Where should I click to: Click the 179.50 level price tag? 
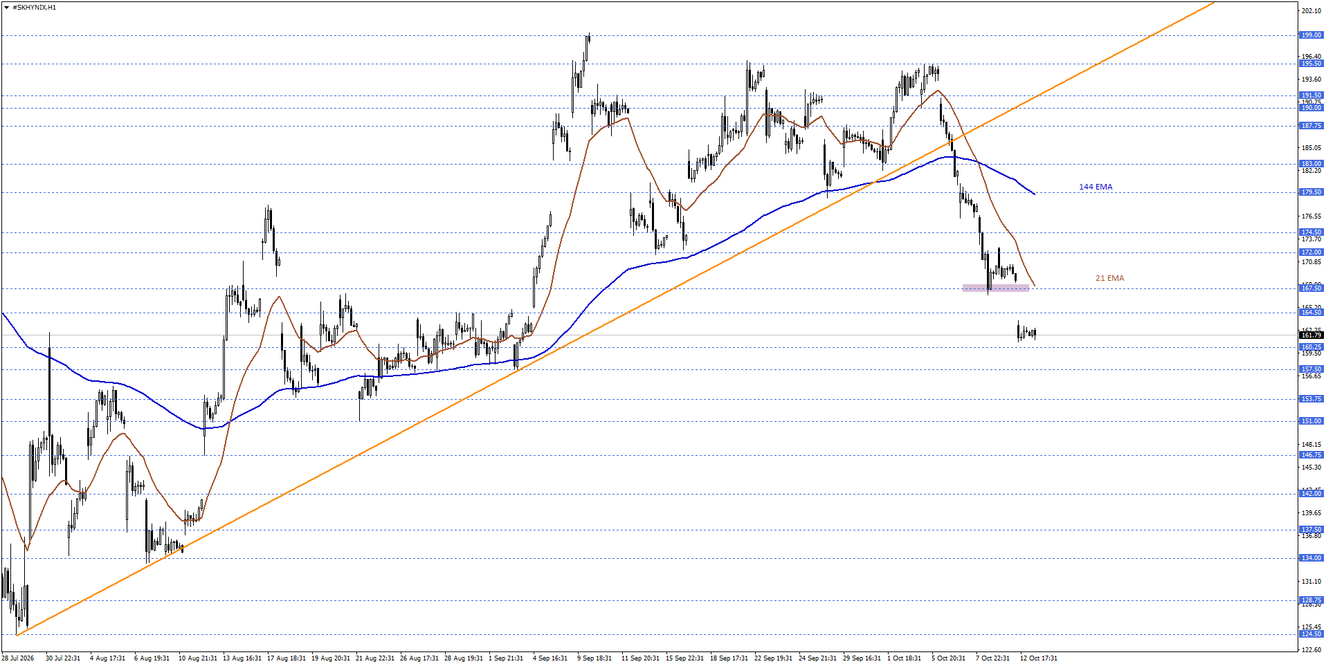1311,192
